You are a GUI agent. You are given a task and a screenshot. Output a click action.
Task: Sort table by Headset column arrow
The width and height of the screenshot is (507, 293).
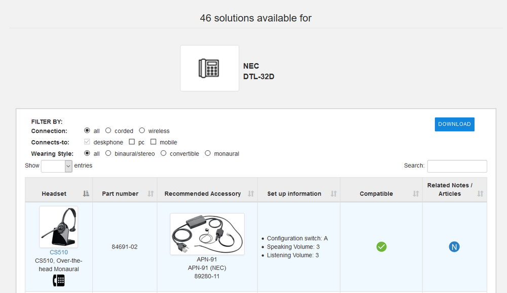86,194
